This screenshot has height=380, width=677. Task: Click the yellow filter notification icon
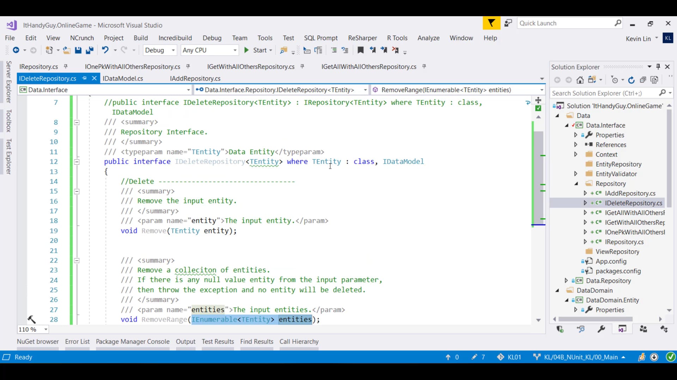click(x=491, y=23)
